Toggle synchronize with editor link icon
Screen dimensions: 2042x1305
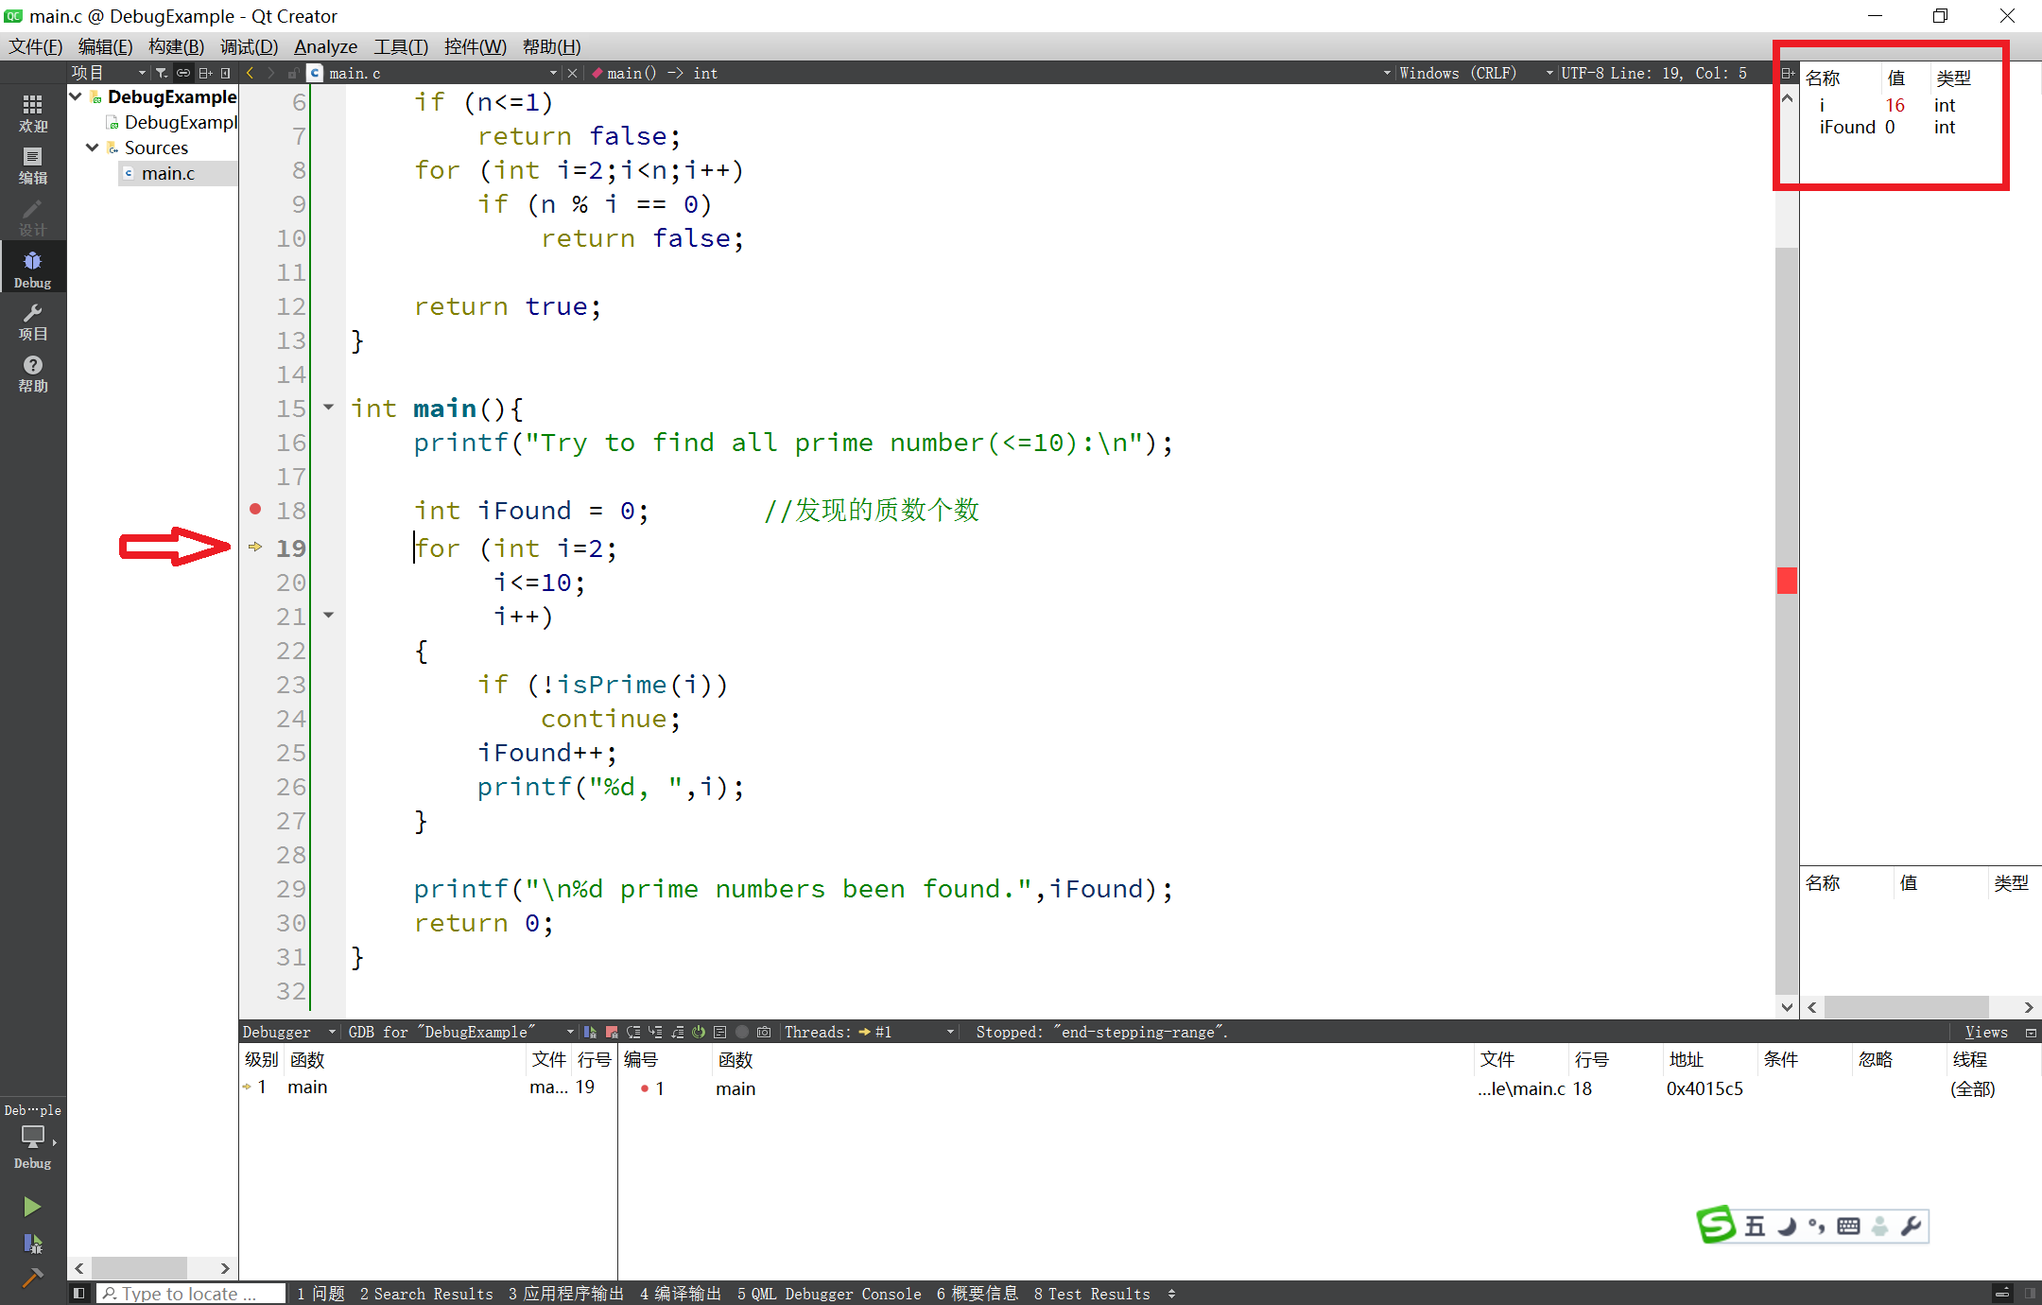coord(183,73)
